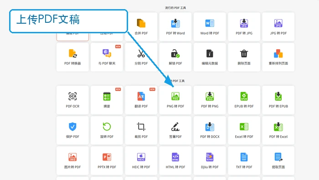The width and height of the screenshot is (319, 180).
Task: Select the 保护 PDF shield tool
Action: click(72, 130)
